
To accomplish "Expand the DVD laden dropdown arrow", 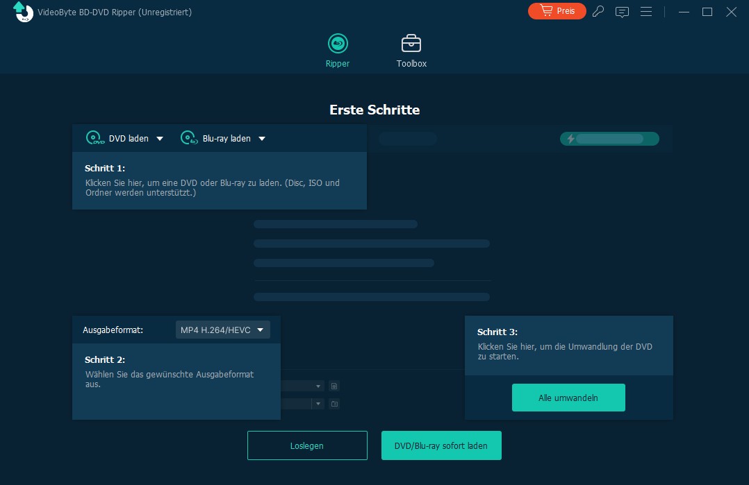I will click(x=160, y=139).
